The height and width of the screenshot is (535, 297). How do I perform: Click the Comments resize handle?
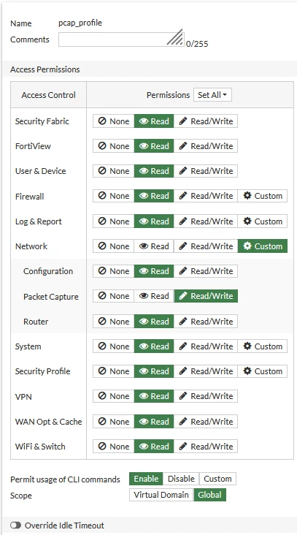(x=175, y=37)
